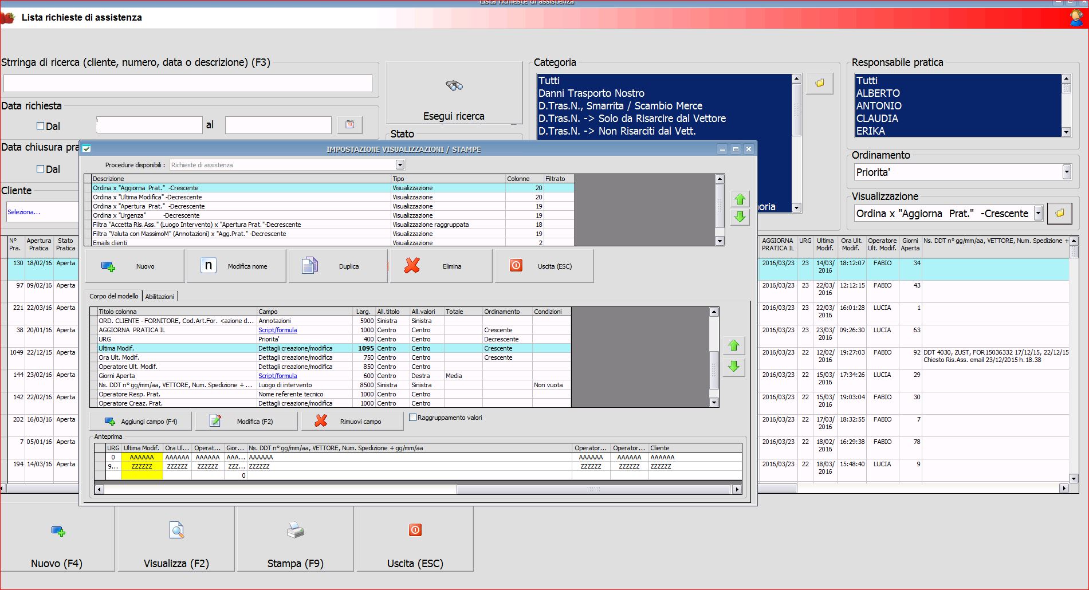The width and height of the screenshot is (1089, 590).
Task: Enable the Raggruppamento valori checkbox
Action: tap(412, 418)
